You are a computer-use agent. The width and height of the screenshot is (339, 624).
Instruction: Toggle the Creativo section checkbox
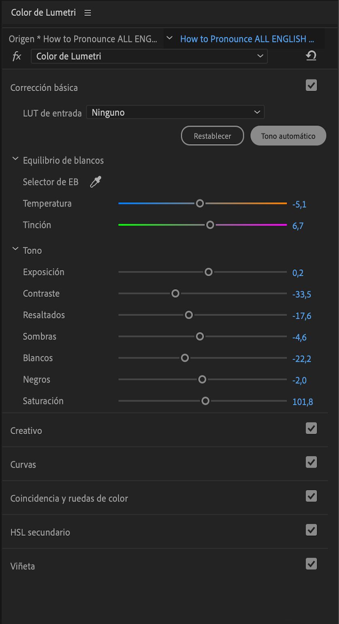pos(311,428)
